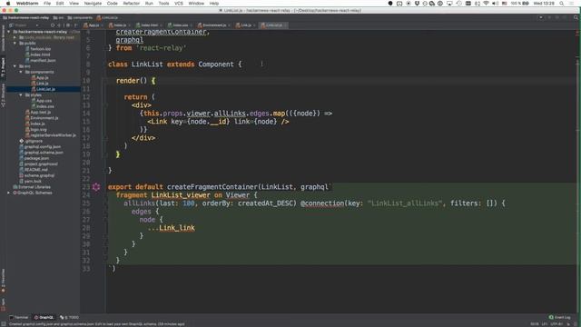Open the WebStorm application menu
The width and height of the screenshot is (581, 327).
click(27, 4)
